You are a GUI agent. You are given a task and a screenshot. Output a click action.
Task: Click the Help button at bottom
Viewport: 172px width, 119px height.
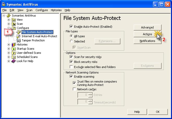tap(137, 112)
